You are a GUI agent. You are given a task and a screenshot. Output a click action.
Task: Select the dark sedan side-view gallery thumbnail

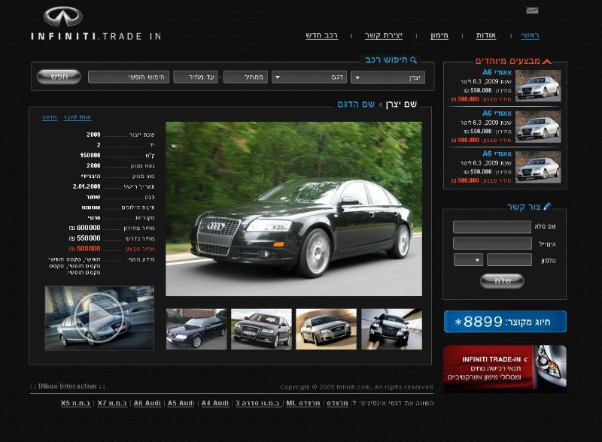pyautogui.click(x=196, y=329)
